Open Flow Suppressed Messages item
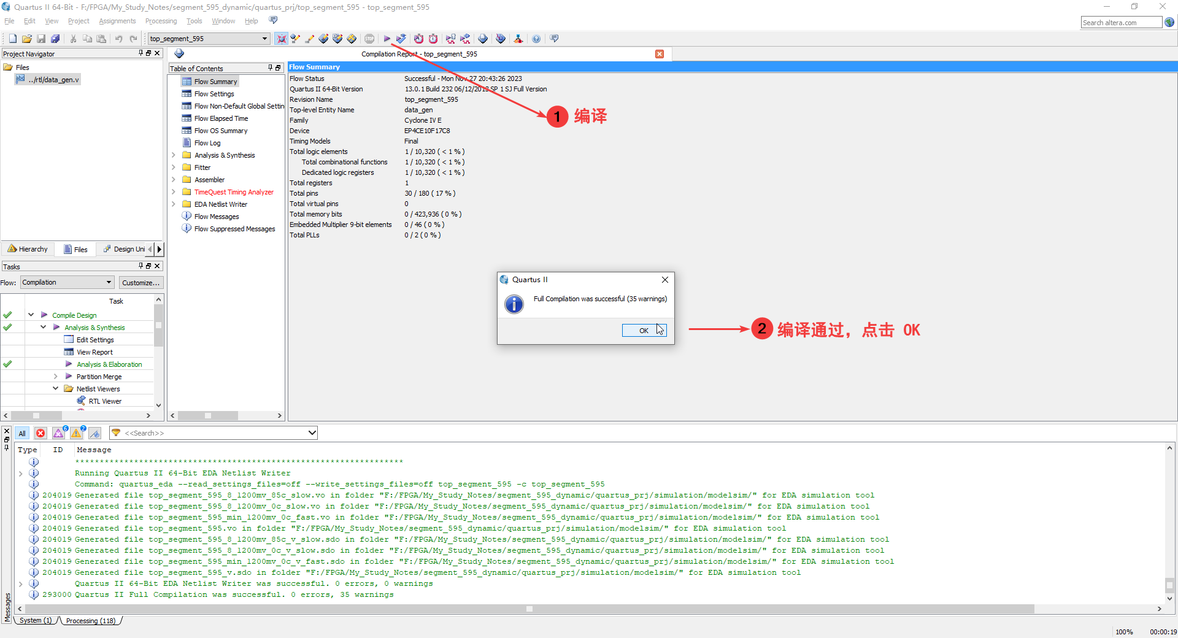The height and width of the screenshot is (638, 1178). click(x=234, y=229)
